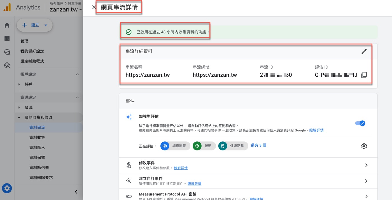392x200 pixels.
Task: Click the 串流名稱 https://zanzan.tw value
Action: [x=148, y=75]
